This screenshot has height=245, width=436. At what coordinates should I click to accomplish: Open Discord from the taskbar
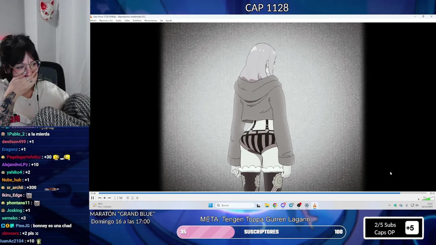tap(283, 205)
